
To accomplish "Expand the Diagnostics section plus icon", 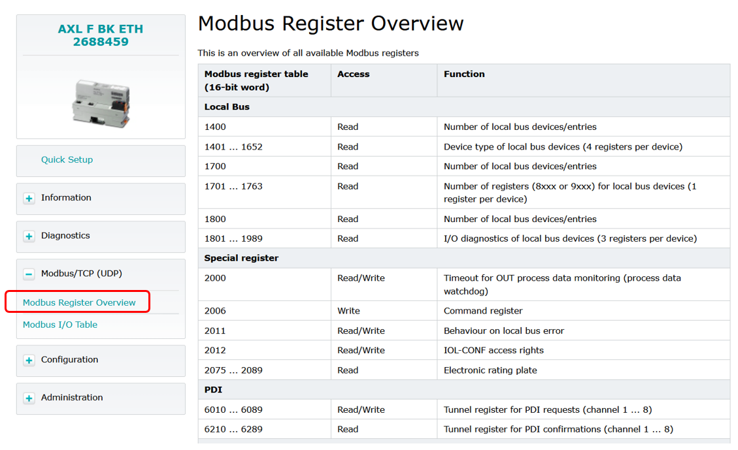I will click(x=29, y=236).
